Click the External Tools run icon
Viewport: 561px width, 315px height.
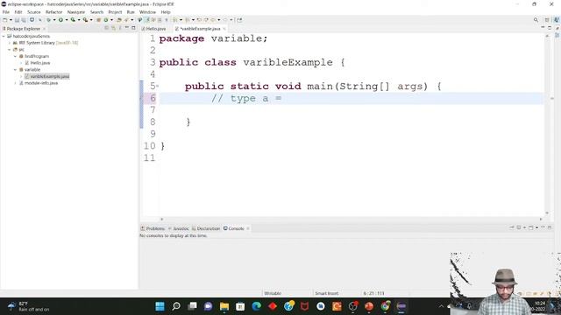(85, 20)
